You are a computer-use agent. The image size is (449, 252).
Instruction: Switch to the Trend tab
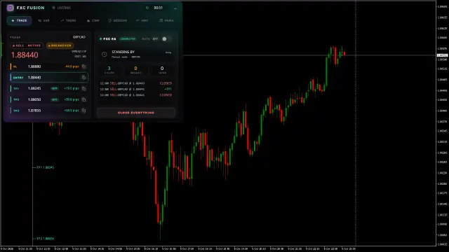tap(69, 20)
